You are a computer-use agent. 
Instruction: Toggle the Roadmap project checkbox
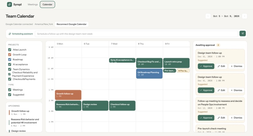tap(10, 60)
